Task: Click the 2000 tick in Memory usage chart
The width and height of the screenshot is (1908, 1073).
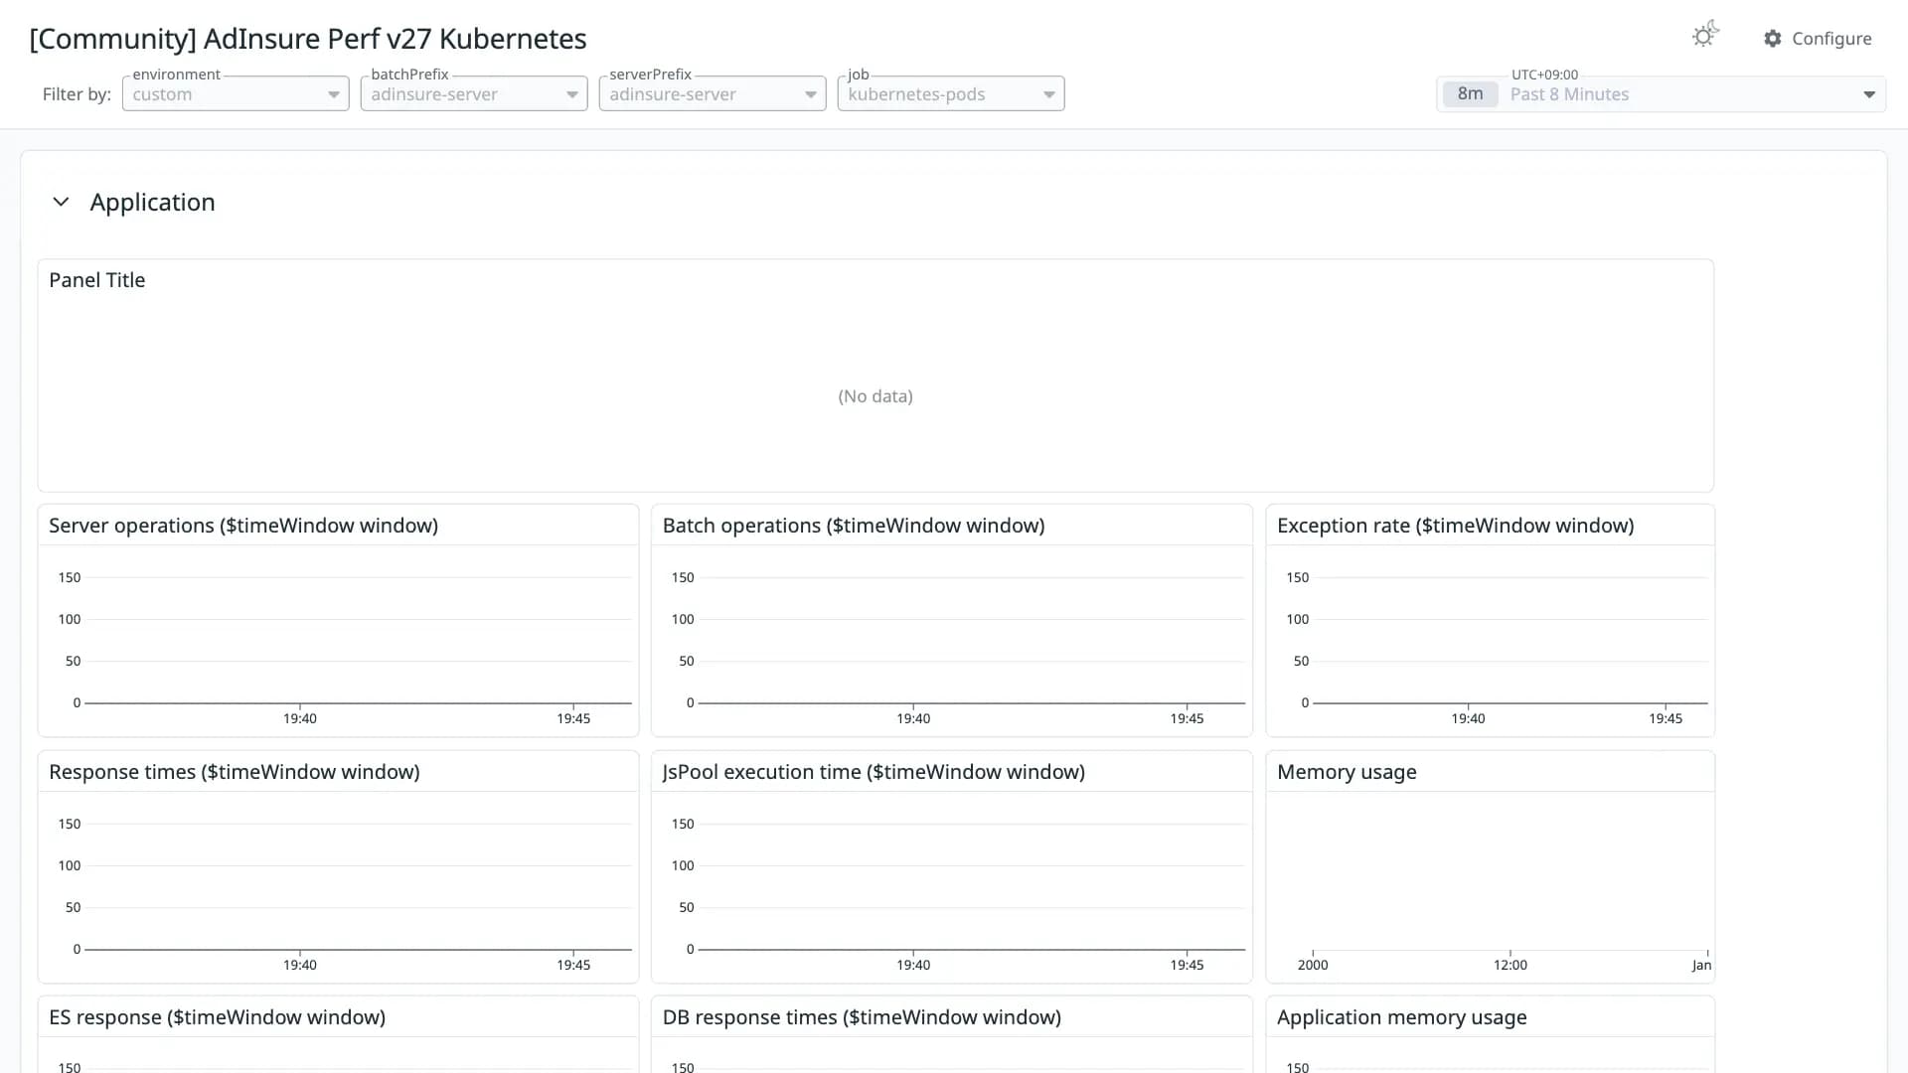Action: [x=1313, y=965]
